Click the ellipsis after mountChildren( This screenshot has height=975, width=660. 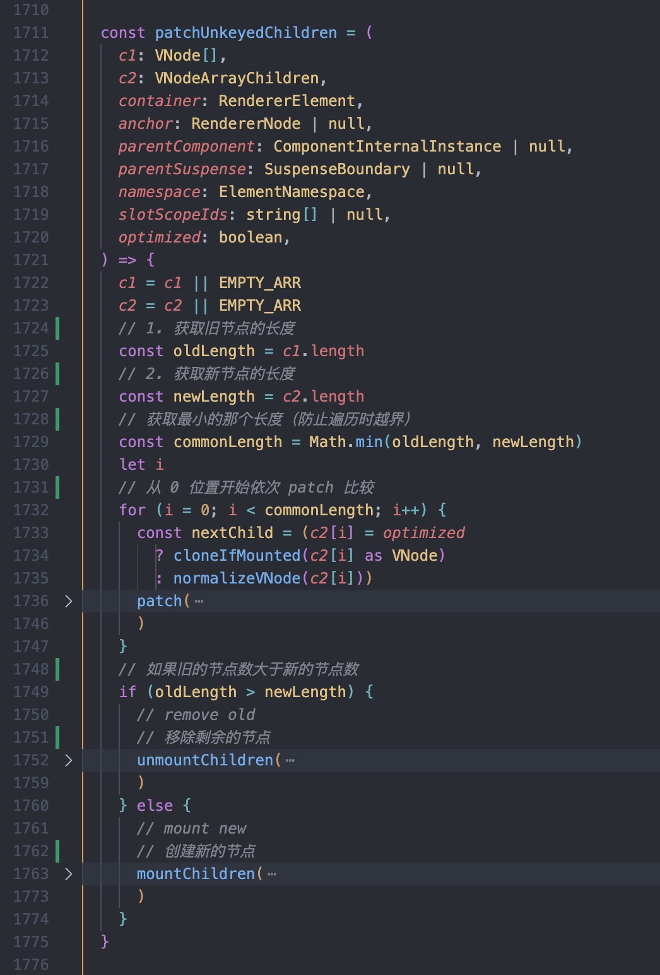(x=272, y=875)
